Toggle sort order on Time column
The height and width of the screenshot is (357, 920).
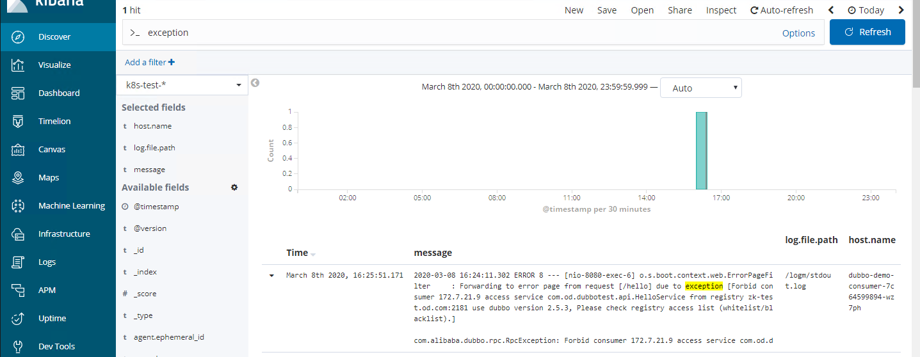coord(313,254)
